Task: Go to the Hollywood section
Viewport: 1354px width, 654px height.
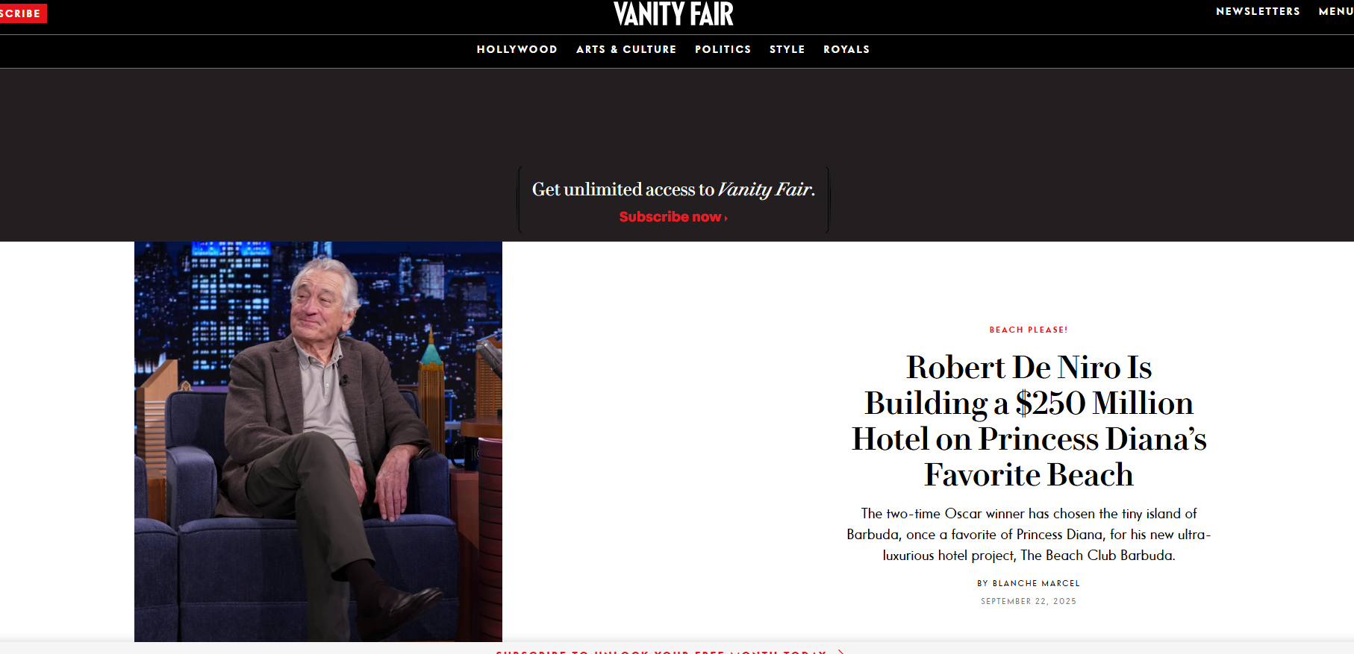Action: (517, 49)
